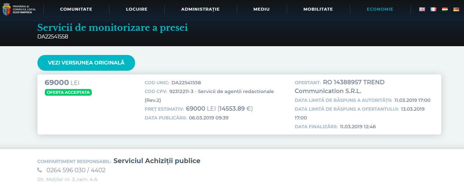Open the Locuire menu
The height and width of the screenshot is (188, 464).
point(137,9)
